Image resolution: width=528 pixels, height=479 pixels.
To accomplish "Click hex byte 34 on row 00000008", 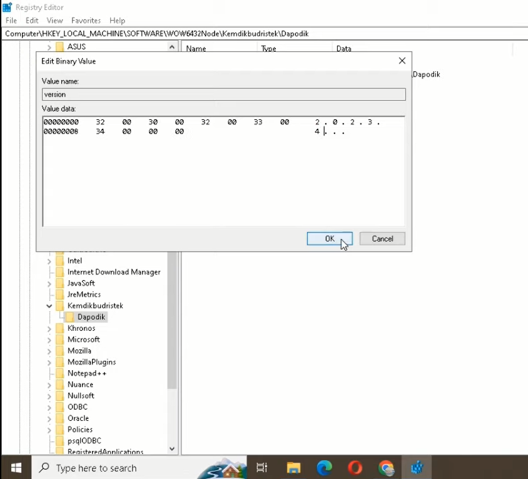I will coord(100,131).
